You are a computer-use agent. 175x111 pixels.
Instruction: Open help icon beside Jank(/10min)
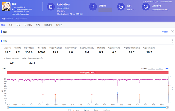(x=76, y=48)
